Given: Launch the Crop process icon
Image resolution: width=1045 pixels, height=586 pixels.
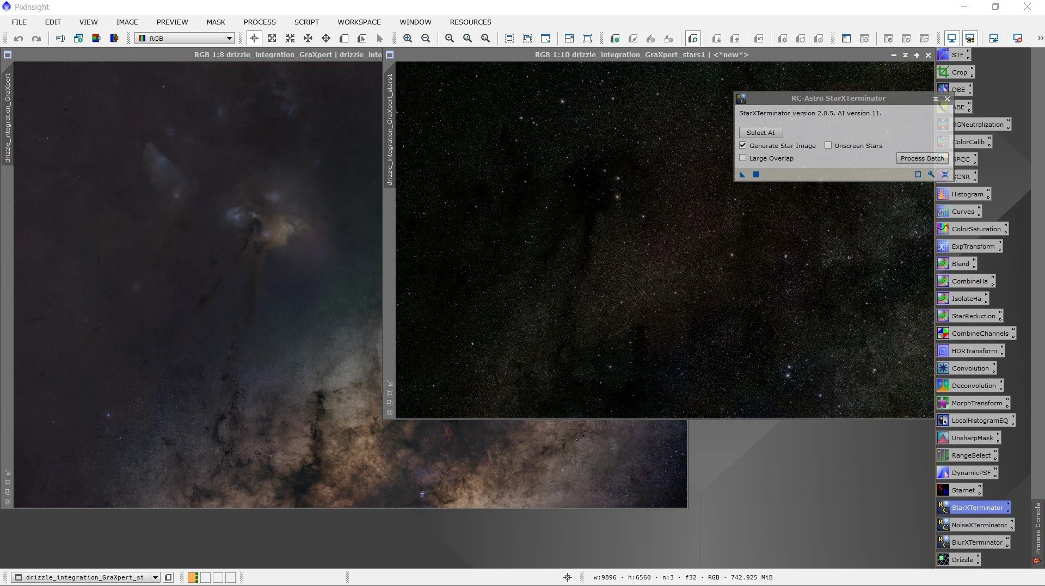Looking at the screenshot, I should (955, 72).
